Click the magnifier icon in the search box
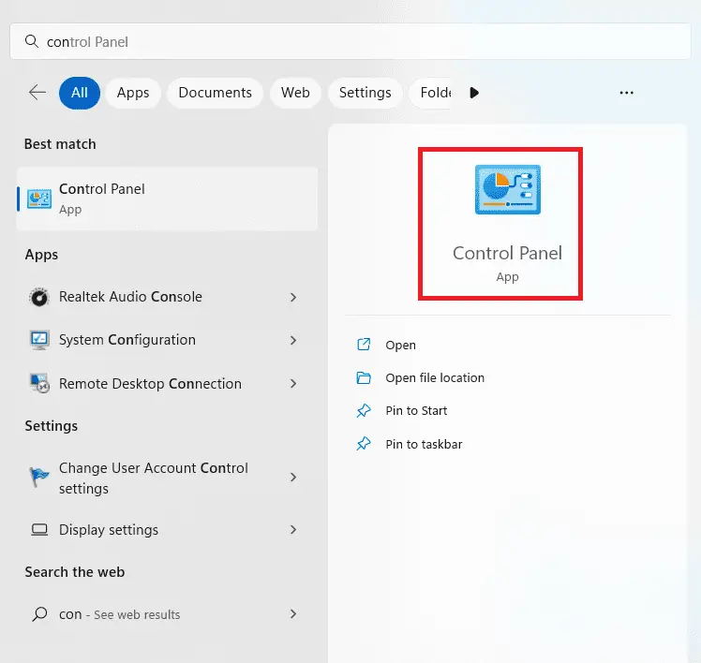The width and height of the screenshot is (701, 663). (31, 41)
